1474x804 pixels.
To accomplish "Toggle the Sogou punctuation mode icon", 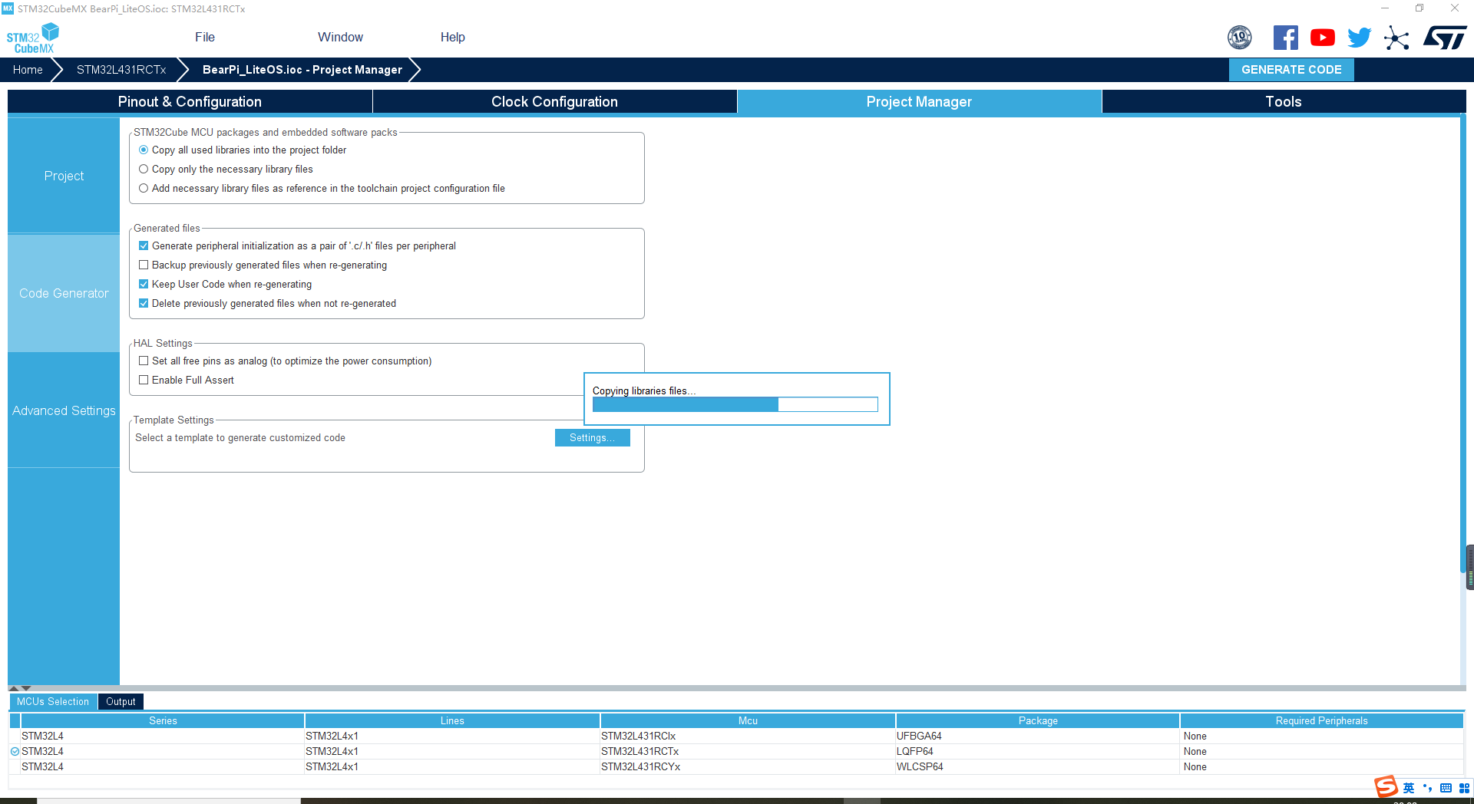I will click(1428, 788).
